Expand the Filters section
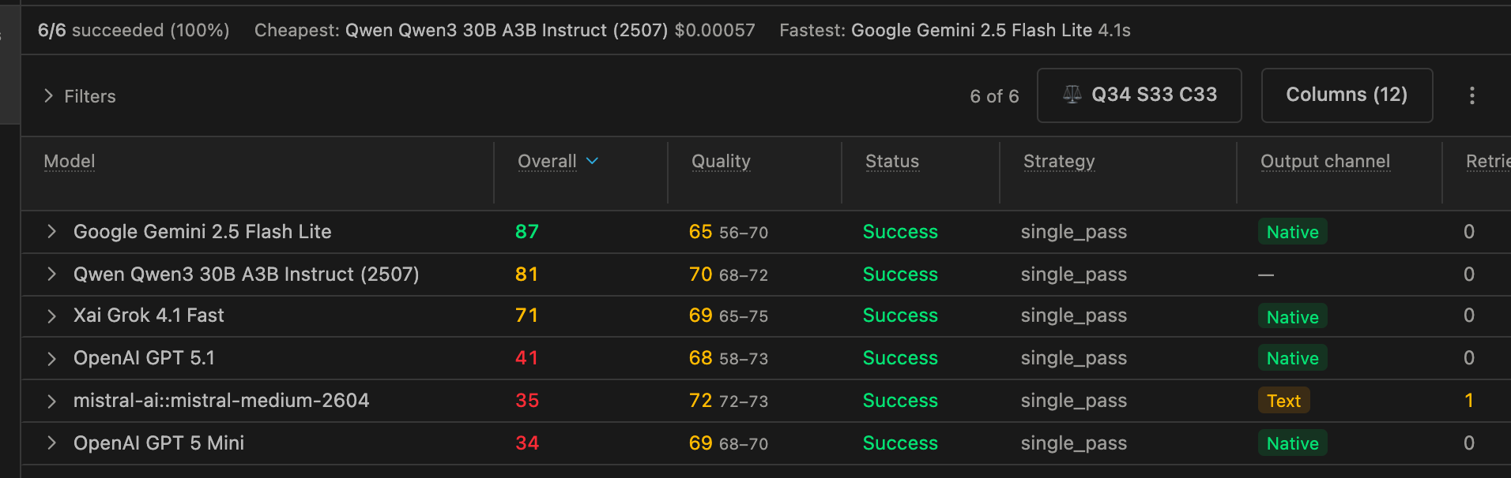Viewport: 1511px width, 478px height. (x=79, y=96)
